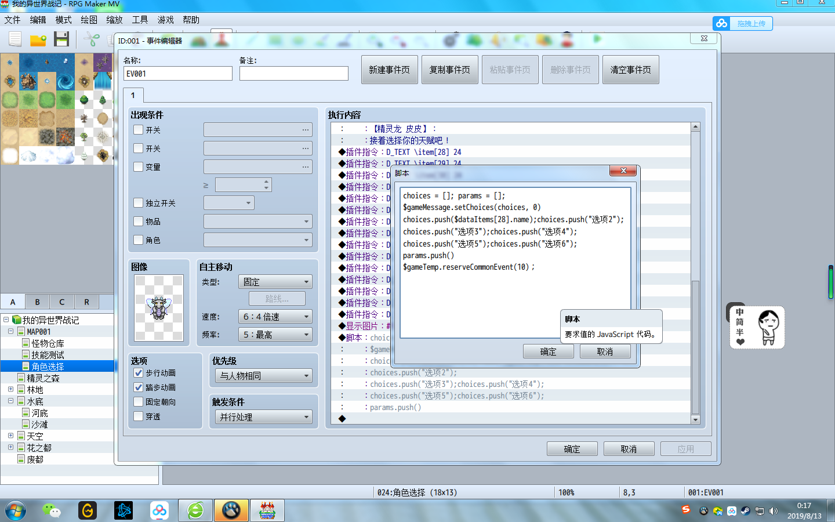Open the movement type dropdown showing 固定
This screenshot has width=835, height=522.
[275, 282]
